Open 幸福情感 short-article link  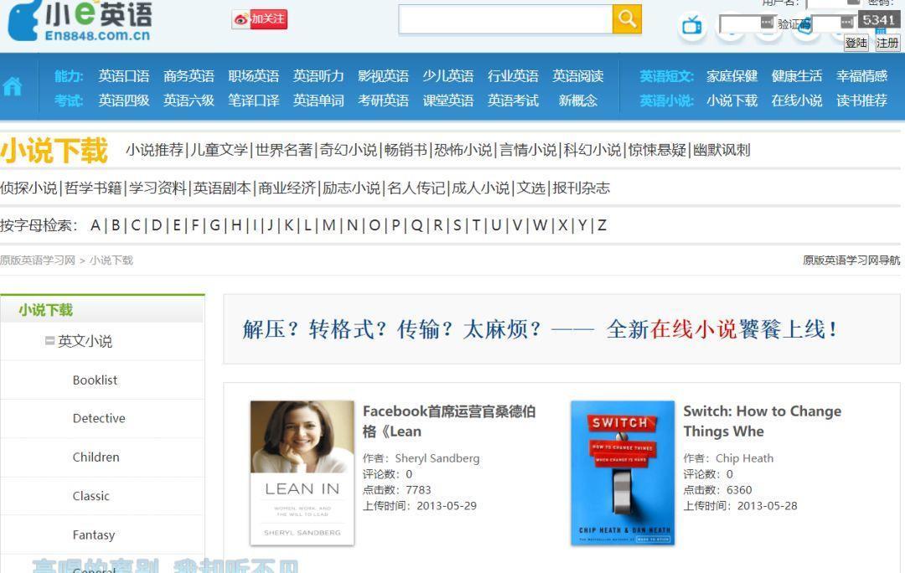(861, 76)
